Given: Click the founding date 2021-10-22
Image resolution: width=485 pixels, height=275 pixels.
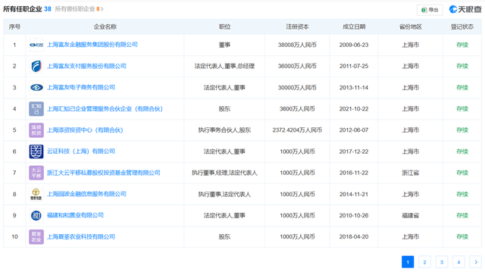Looking at the screenshot, I should coord(354,109).
